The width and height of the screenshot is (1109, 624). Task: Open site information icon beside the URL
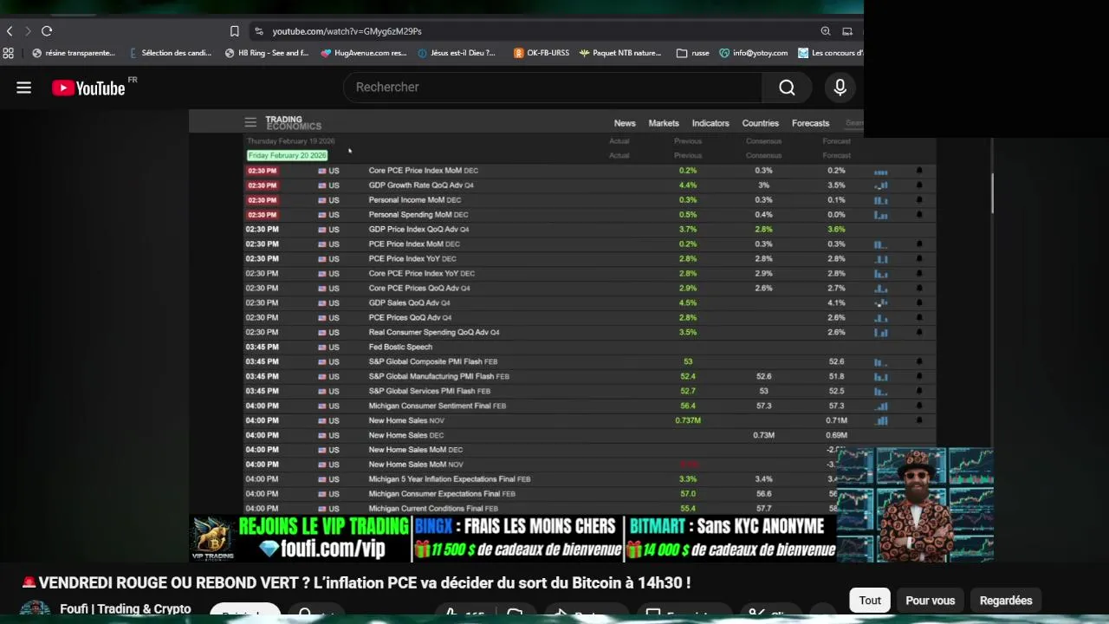click(258, 31)
